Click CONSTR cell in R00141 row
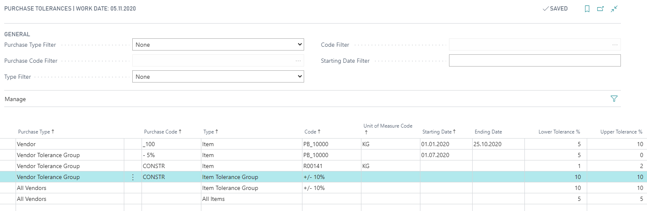The image size is (647, 211). (171, 166)
